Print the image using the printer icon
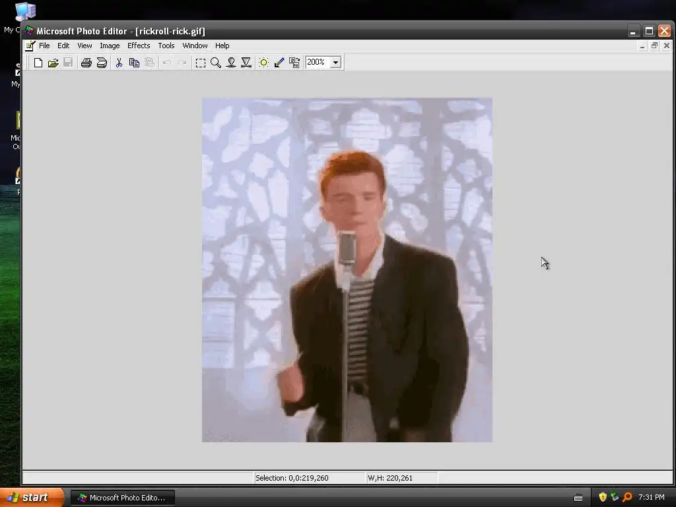676x507 pixels. tap(86, 63)
